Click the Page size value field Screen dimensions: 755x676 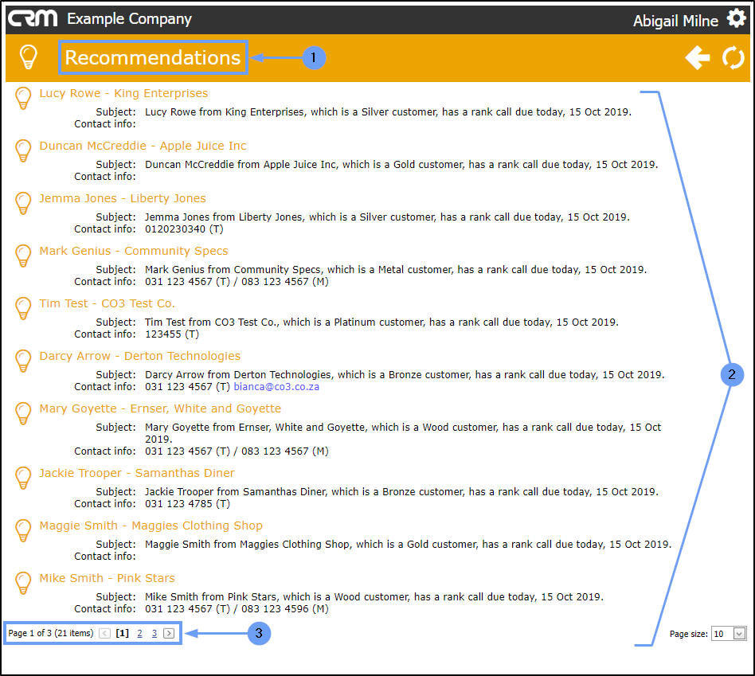(722, 634)
